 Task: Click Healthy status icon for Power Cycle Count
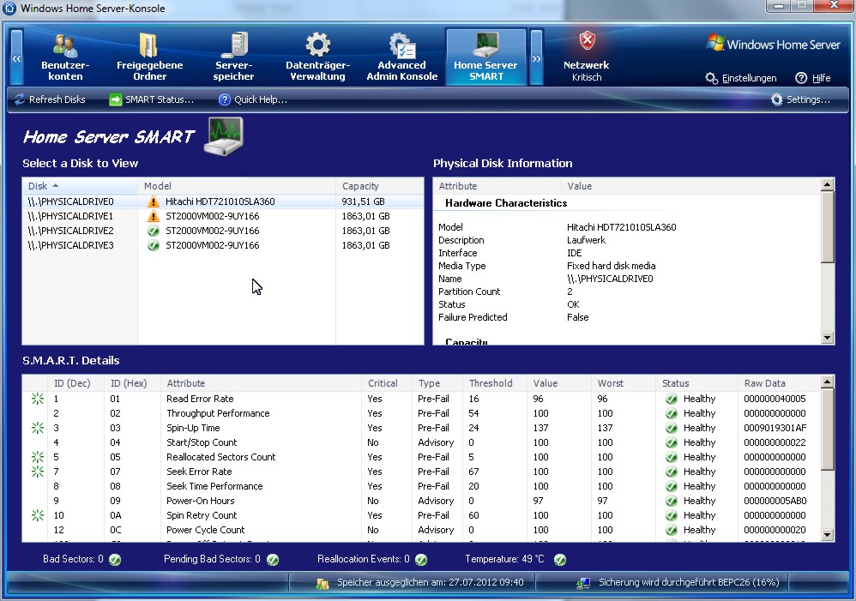tap(672, 530)
